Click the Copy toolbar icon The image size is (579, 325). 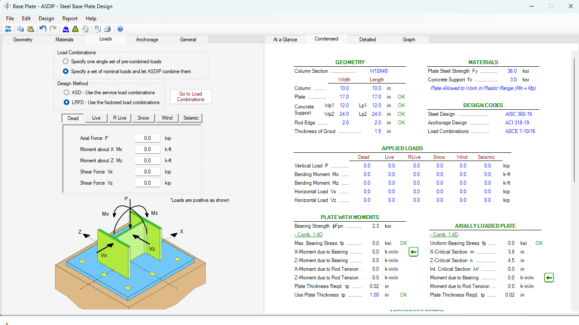(21, 29)
